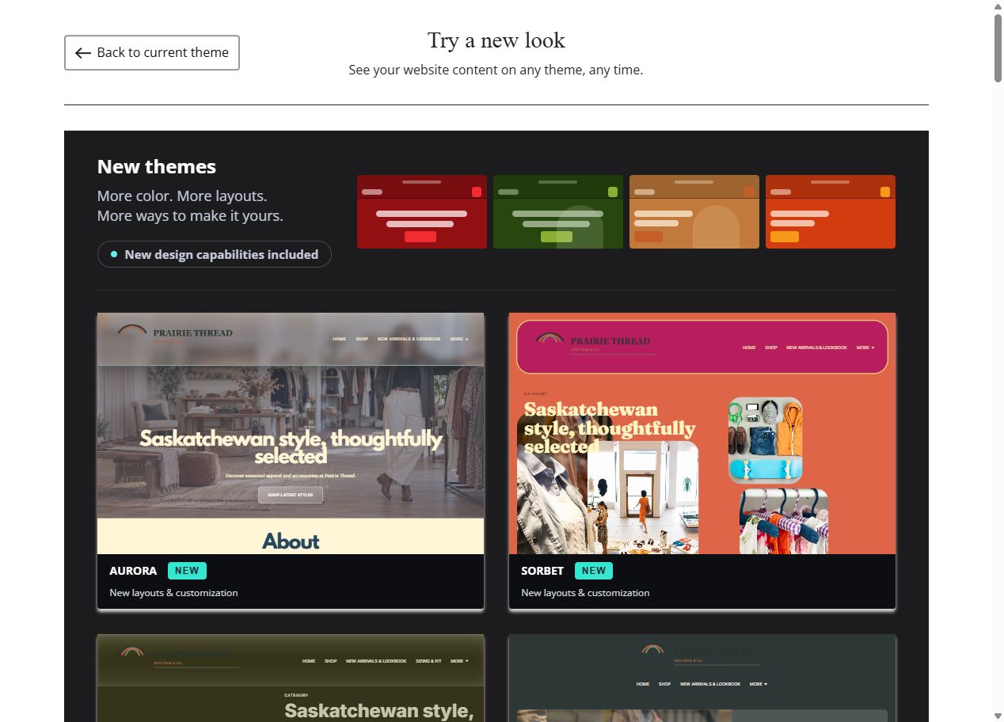Click NEW ARRIVALS & LOOKBOOK in Aurora preview
The height and width of the screenshot is (722, 1004).
tap(409, 339)
